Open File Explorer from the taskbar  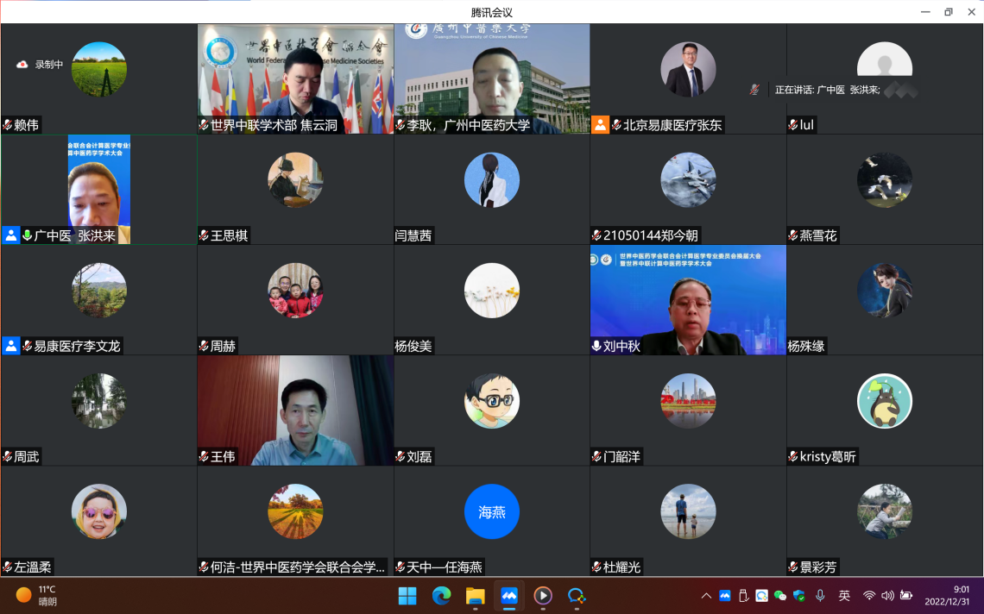tap(475, 596)
